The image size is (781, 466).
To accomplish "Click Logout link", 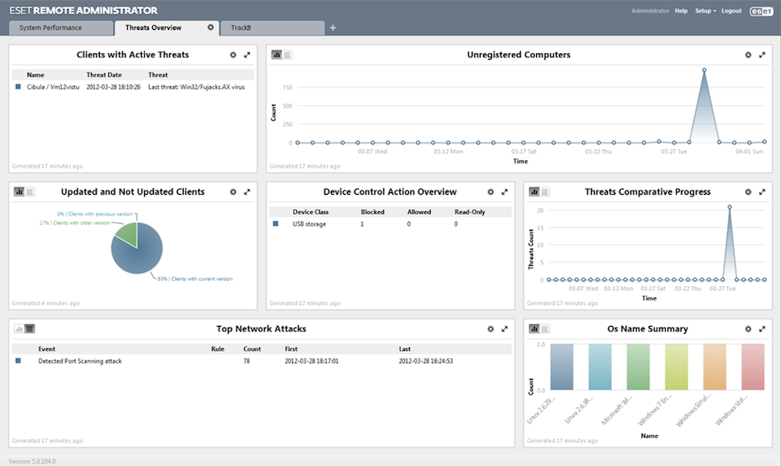I will click(732, 11).
